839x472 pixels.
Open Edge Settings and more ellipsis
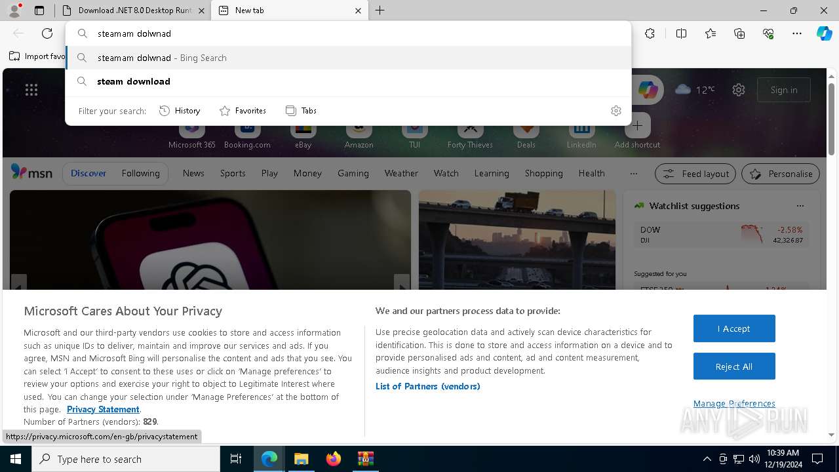(797, 33)
